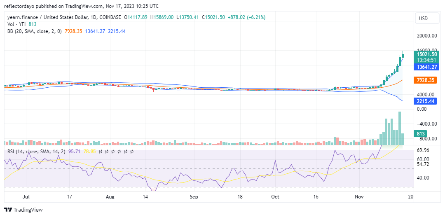Screen dimensions: 445x217
Task: Click the low price L13750.41
Action: tap(187, 17)
